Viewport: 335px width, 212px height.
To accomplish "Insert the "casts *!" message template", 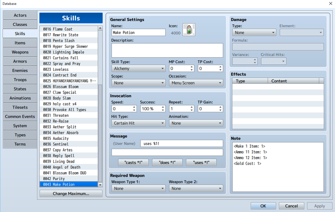I will pyautogui.click(x=133, y=162).
